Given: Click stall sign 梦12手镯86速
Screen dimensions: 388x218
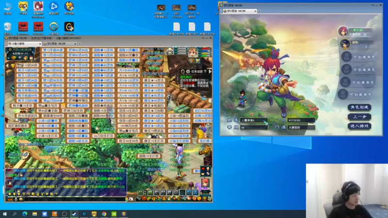Looking at the screenshot, I should point(53,50).
